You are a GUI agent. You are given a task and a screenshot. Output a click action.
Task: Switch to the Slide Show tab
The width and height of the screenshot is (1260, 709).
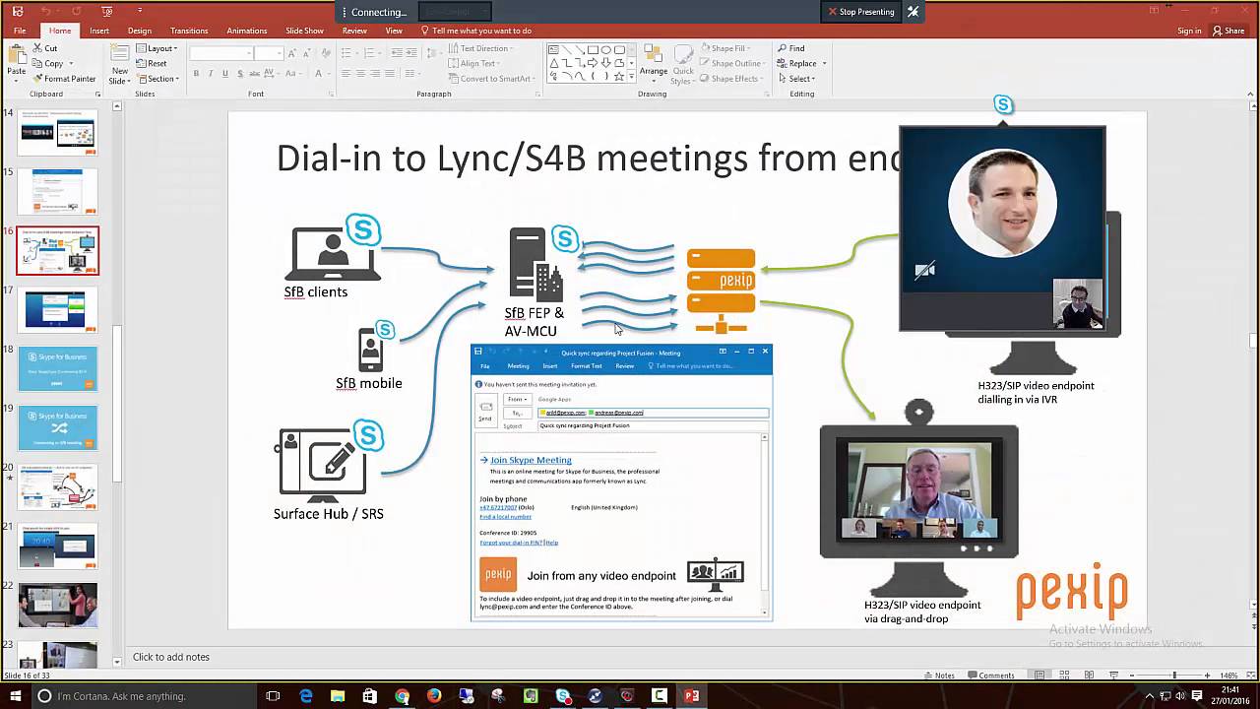coord(305,31)
